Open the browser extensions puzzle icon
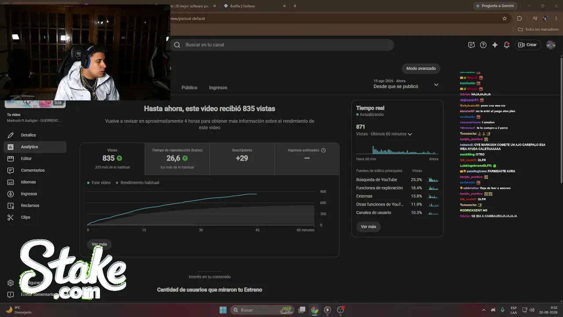The height and width of the screenshot is (317, 563). pyautogui.click(x=519, y=18)
